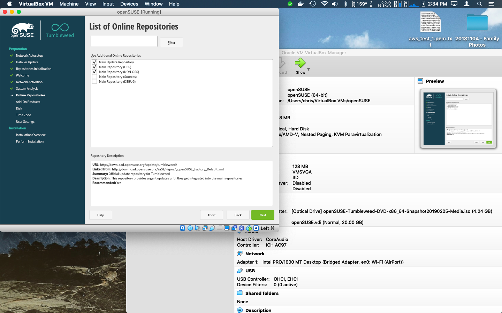Click Add-On Products step in sidebar
The width and height of the screenshot is (502, 313).
pos(28,102)
